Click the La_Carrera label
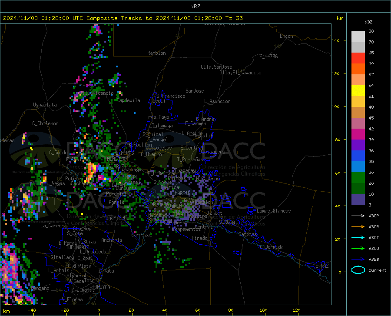The height and width of the screenshot is (316, 391). [53, 226]
